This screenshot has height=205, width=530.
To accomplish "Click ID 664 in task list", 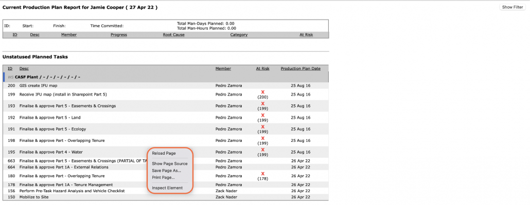I will [11, 167].
